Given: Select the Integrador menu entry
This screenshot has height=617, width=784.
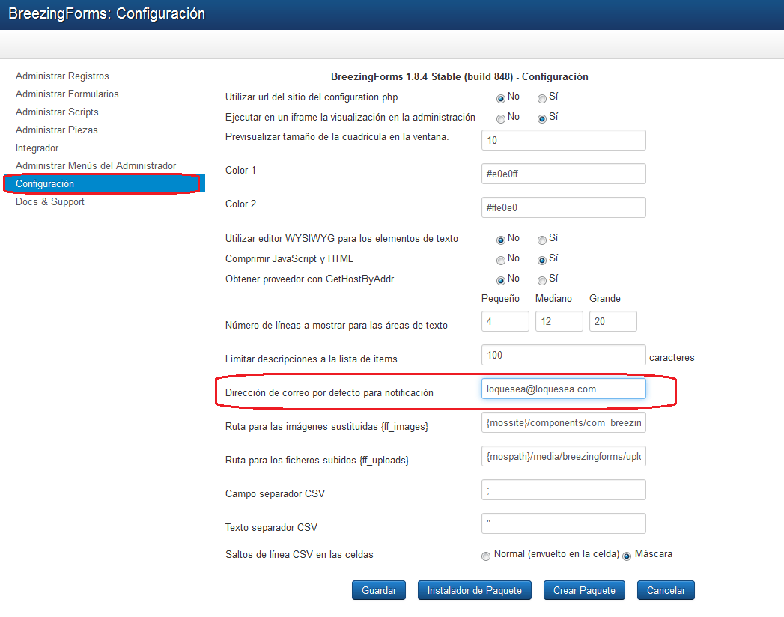Looking at the screenshot, I should coord(37,148).
